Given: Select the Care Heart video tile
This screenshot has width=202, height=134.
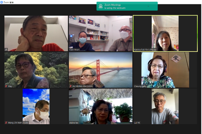Looking at the screenshot, I should click(100, 33).
